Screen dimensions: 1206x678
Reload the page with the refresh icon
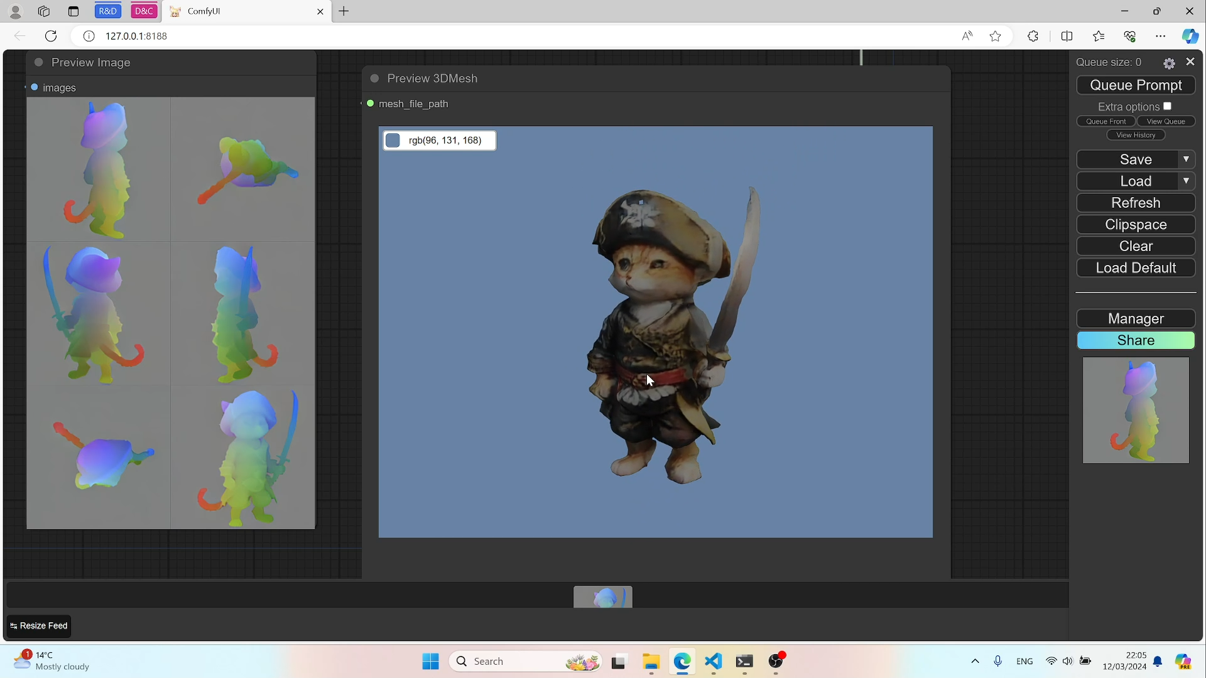coord(51,36)
